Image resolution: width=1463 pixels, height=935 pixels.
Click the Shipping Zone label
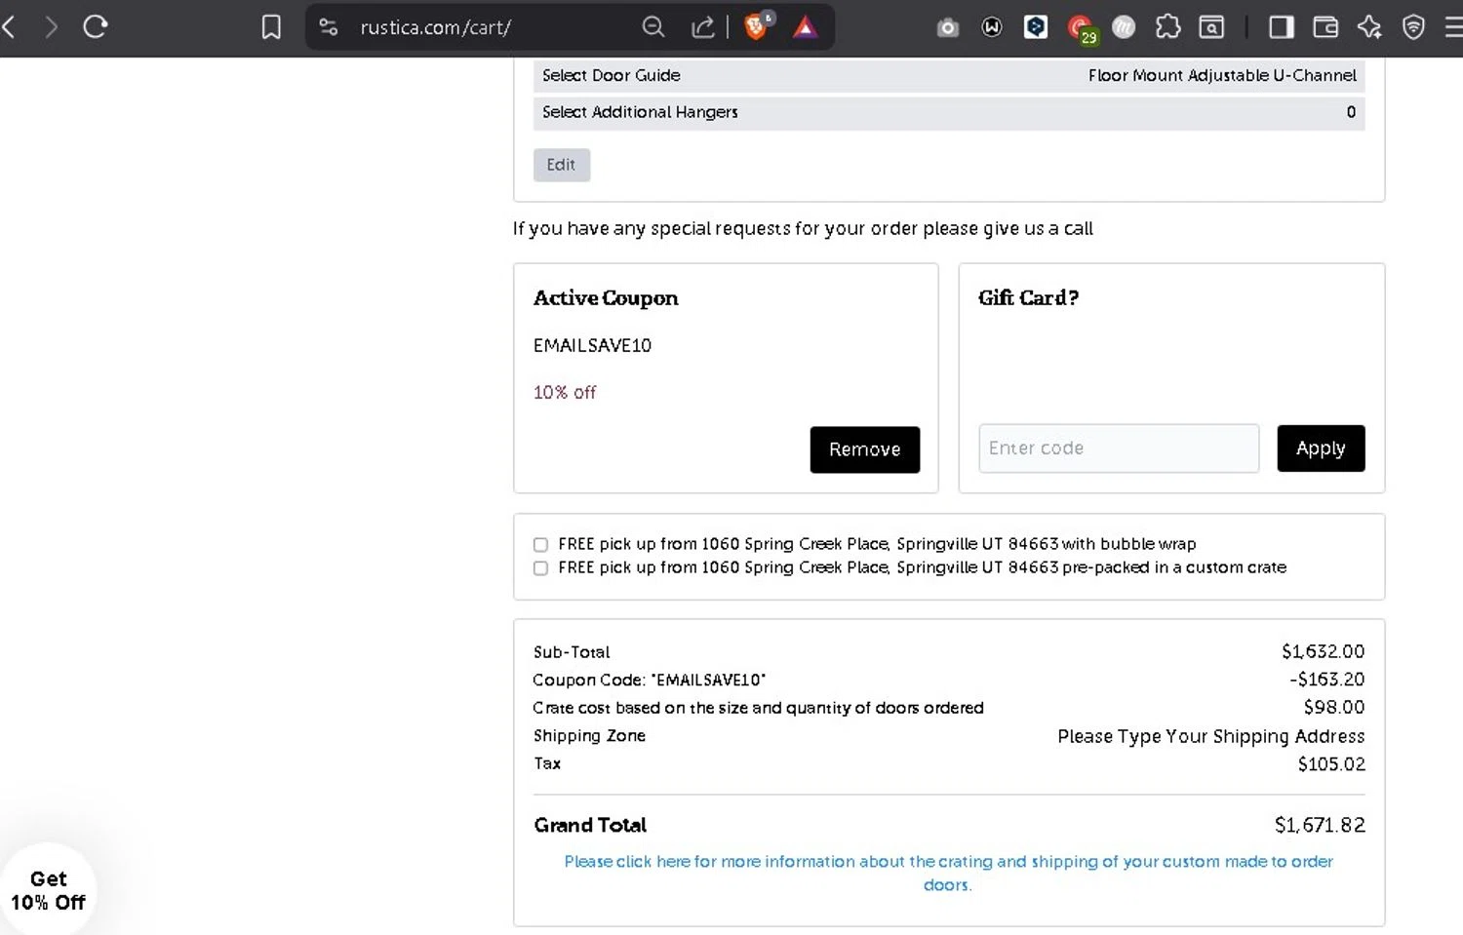589,736
